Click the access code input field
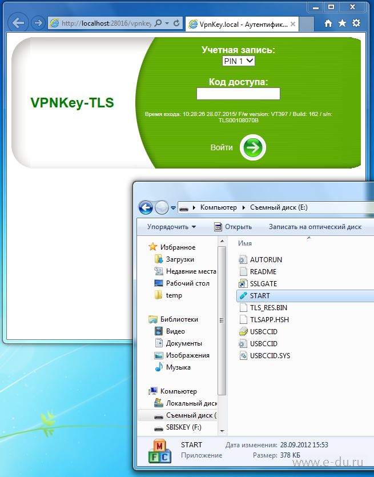Image resolution: width=374 pixels, height=477 pixels. [238, 94]
